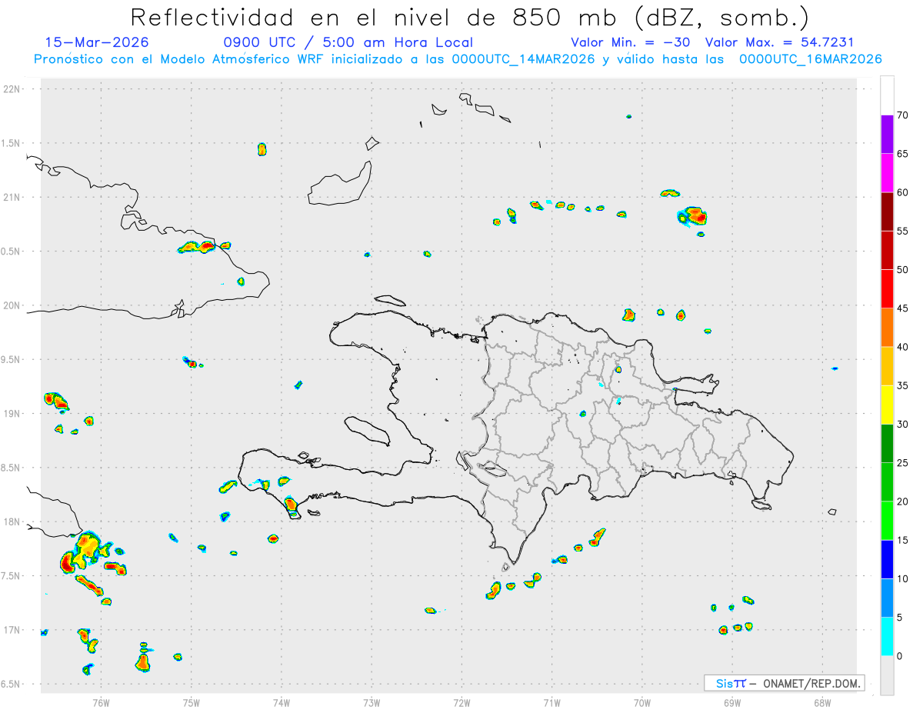Screen dimensions: 923x713
Task: Pick the blue 10-15 dBZ colorbar segment
Action: click(887, 559)
